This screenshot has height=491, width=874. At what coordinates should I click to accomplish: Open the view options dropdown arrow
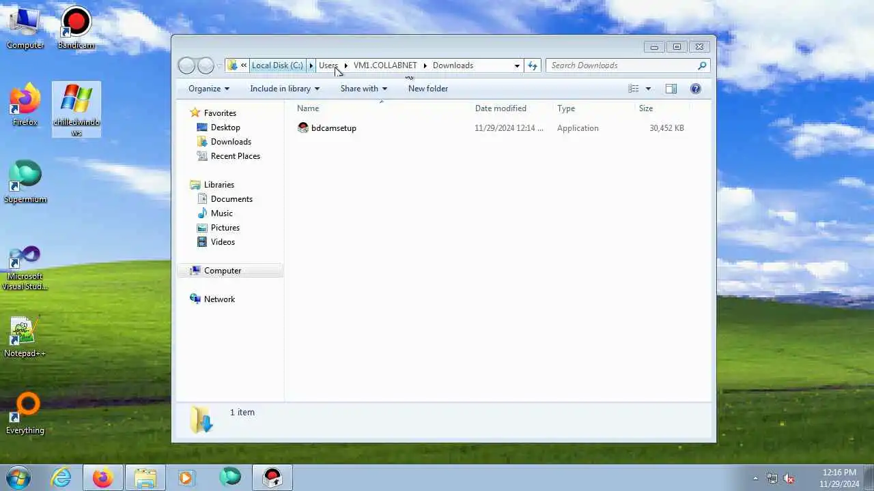(x=648, y=89)
